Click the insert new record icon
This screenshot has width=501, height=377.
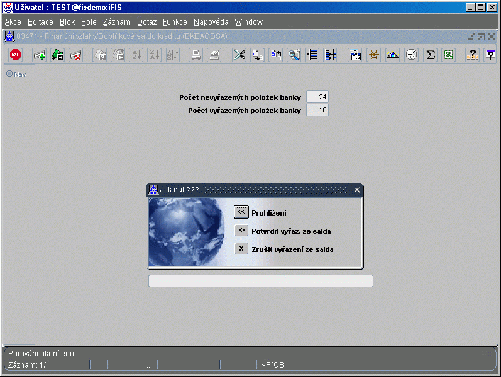[40, 55]
